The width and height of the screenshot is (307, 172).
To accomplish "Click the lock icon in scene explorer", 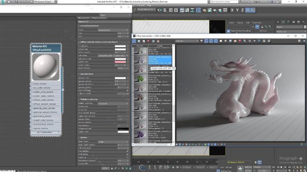I will [x=262, y=27].
